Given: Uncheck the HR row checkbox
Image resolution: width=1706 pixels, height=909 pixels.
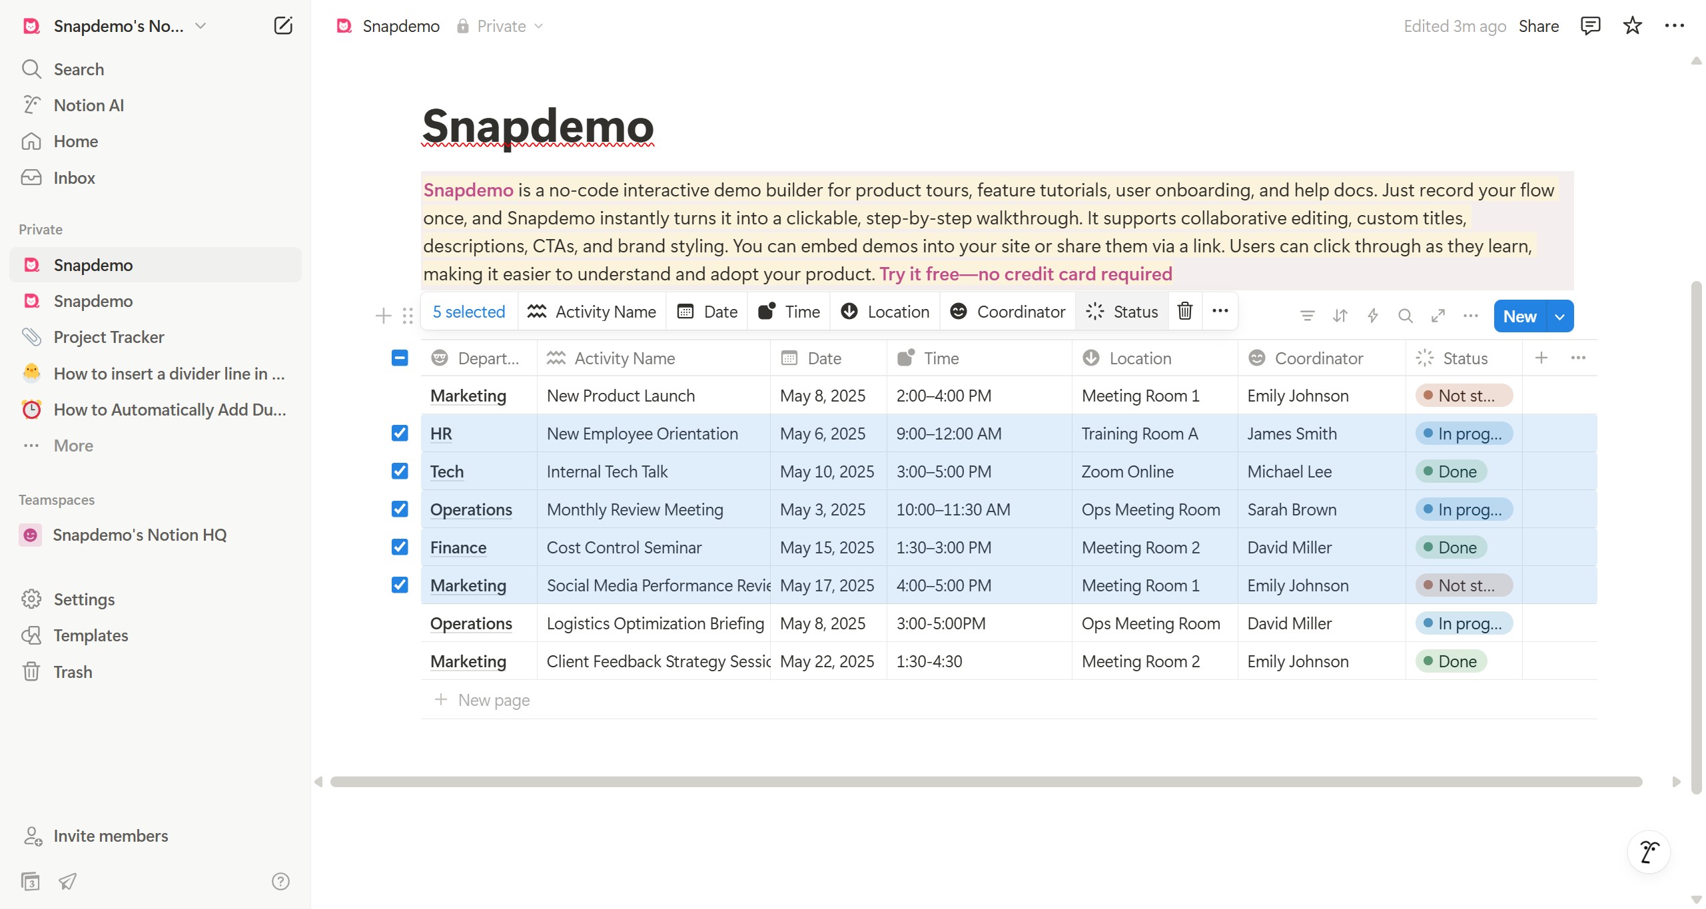Looking at the screenshot, I should [400, 434].
